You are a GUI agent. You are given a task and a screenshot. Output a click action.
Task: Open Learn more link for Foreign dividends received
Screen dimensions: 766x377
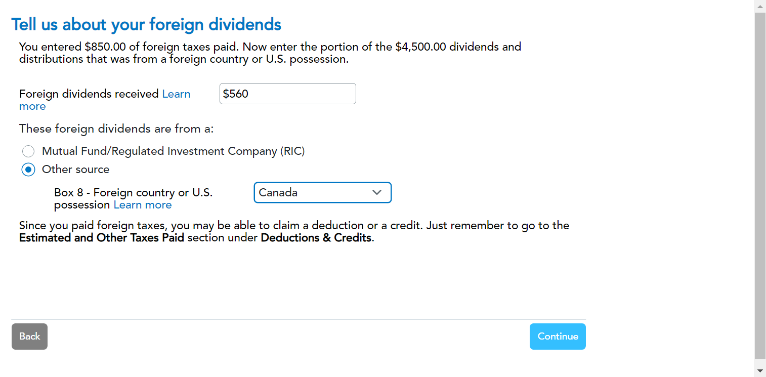click(176, 94)
